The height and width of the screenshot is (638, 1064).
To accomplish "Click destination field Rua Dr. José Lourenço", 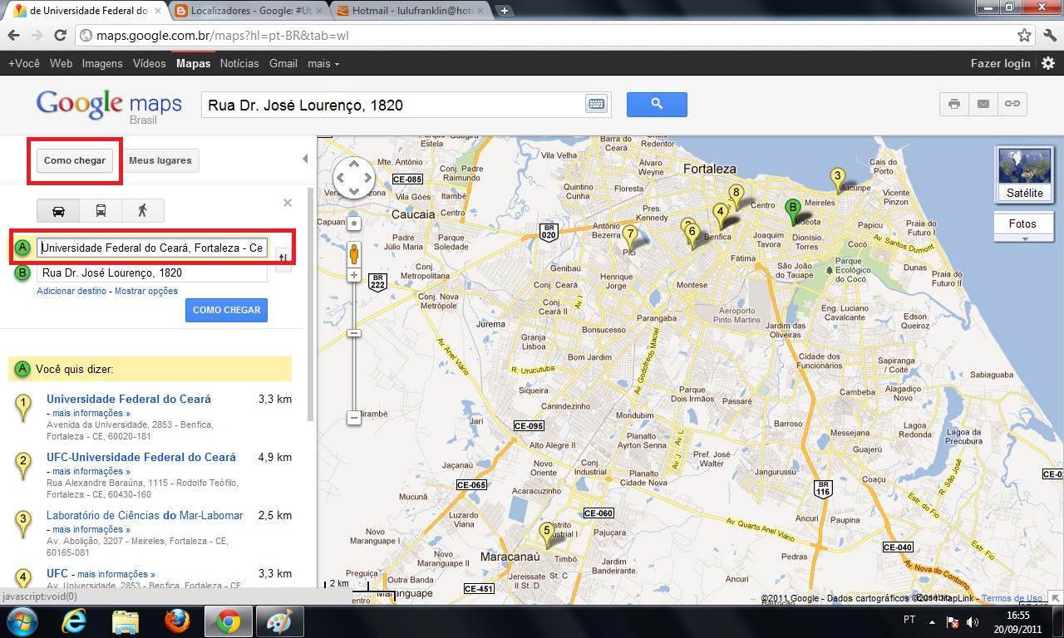I will tap(152, 272).
